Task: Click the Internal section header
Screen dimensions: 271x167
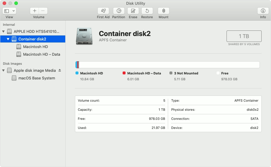Action: (9, 25)
